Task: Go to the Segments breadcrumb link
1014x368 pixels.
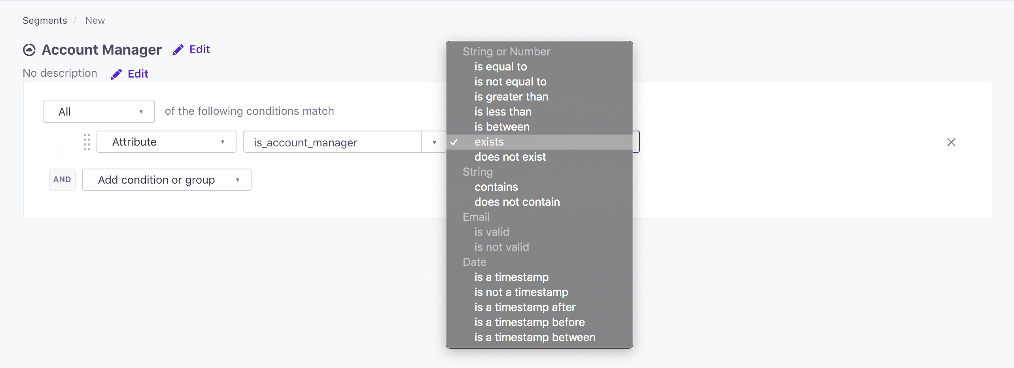Action: pyautogui.click(x=45, y=21)
